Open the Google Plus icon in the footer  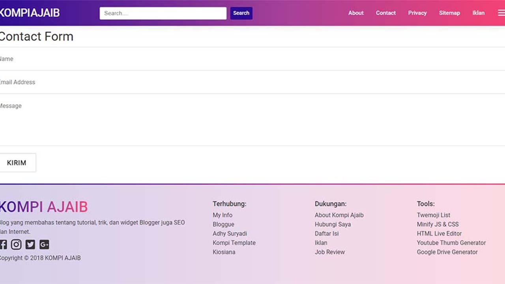pos(45,245)
